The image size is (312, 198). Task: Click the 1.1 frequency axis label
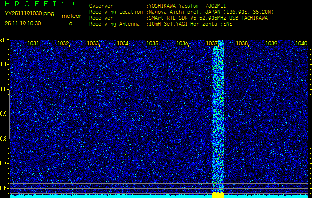[4, 64]
